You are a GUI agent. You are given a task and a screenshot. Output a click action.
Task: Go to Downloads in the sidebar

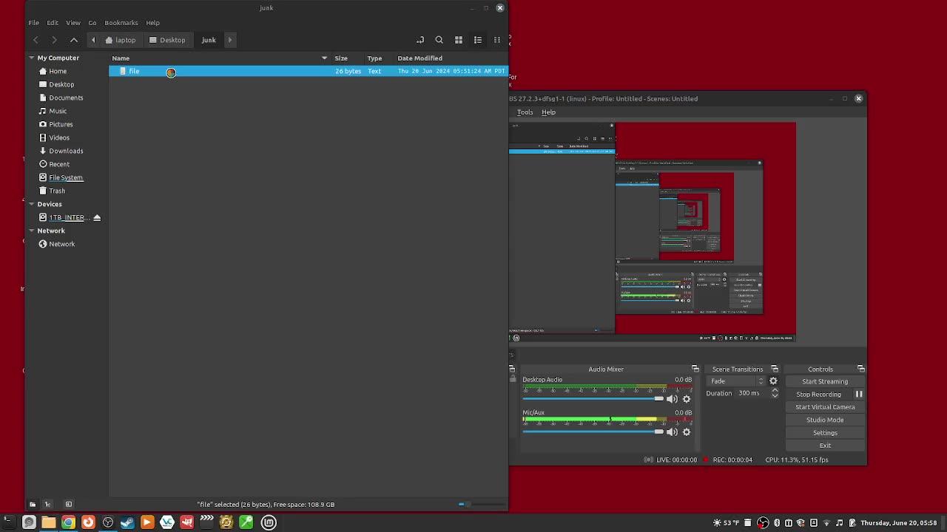[66, 151]
